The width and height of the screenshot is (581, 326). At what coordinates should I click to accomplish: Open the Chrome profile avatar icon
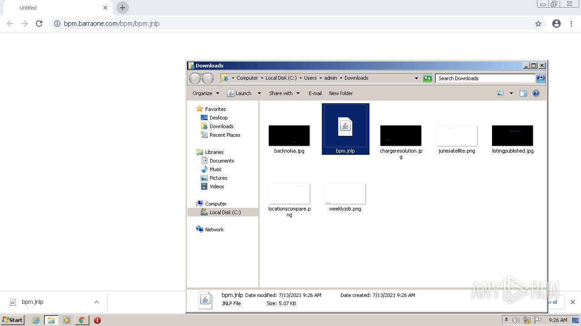click(556, 24)
